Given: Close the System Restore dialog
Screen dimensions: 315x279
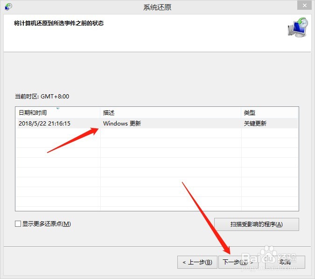Looking at the screenshot, I should click(x=305, y=5).
